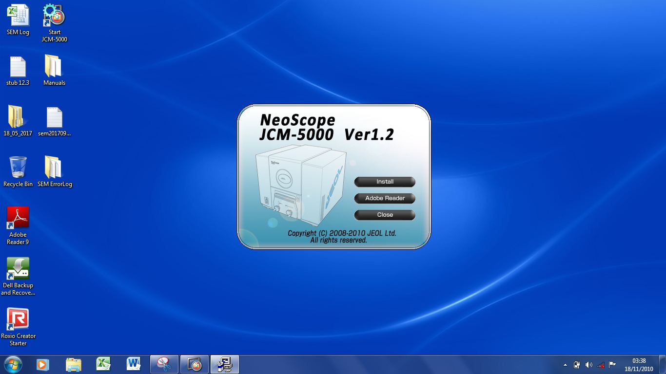Select the sem201709 text file icon
Screen dimensions: 666x374
tap(54, 121)
